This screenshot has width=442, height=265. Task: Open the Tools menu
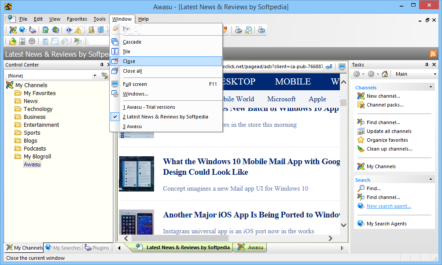[99, 19]
